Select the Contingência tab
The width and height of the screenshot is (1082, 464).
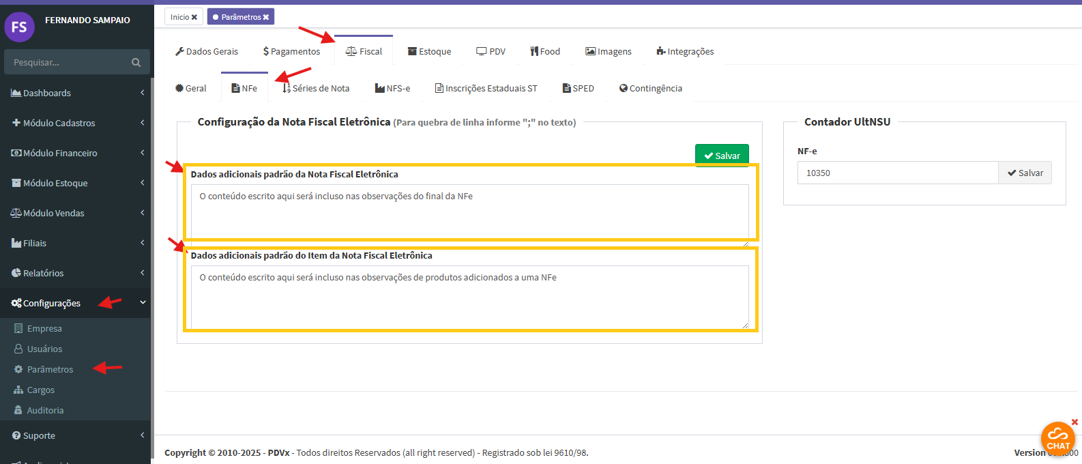[x=650, y=88]
